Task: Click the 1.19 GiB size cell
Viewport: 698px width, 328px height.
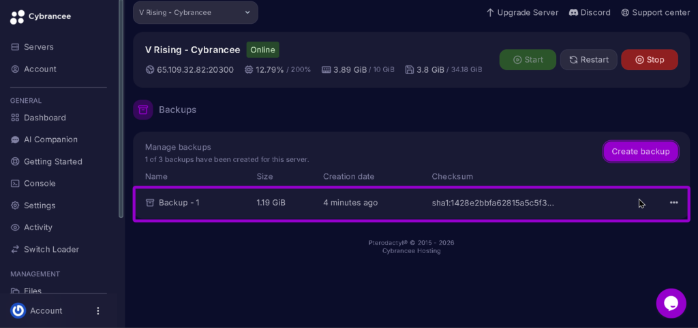Action: coord(271,203)
